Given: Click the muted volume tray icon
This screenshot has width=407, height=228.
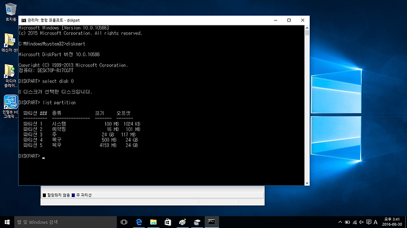Looking at the screenshot, I should coord(361,222).
